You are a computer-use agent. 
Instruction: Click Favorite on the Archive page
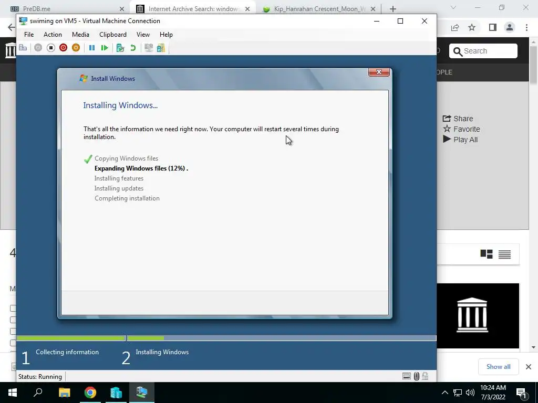[x=461, y=129]
